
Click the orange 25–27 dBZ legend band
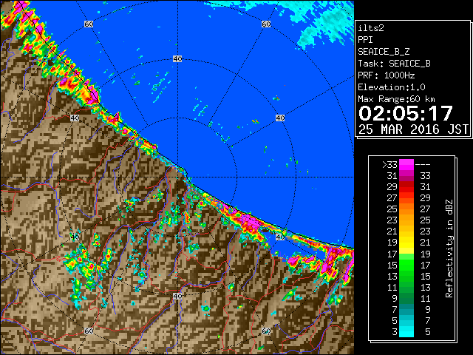(406, 209)
